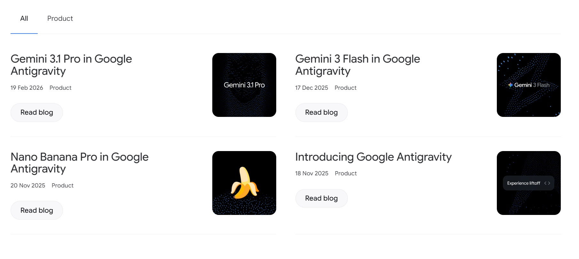
Task: Click the 17 Dec 2025 date label
Action: point(311,88)
